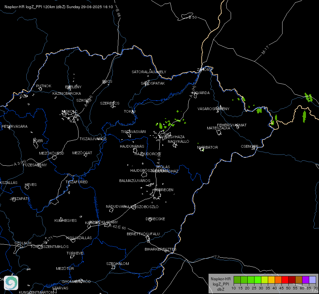Click the TOKAJ town label
The width and height of the screenshot is (319, 294).
tap(130, 111)
